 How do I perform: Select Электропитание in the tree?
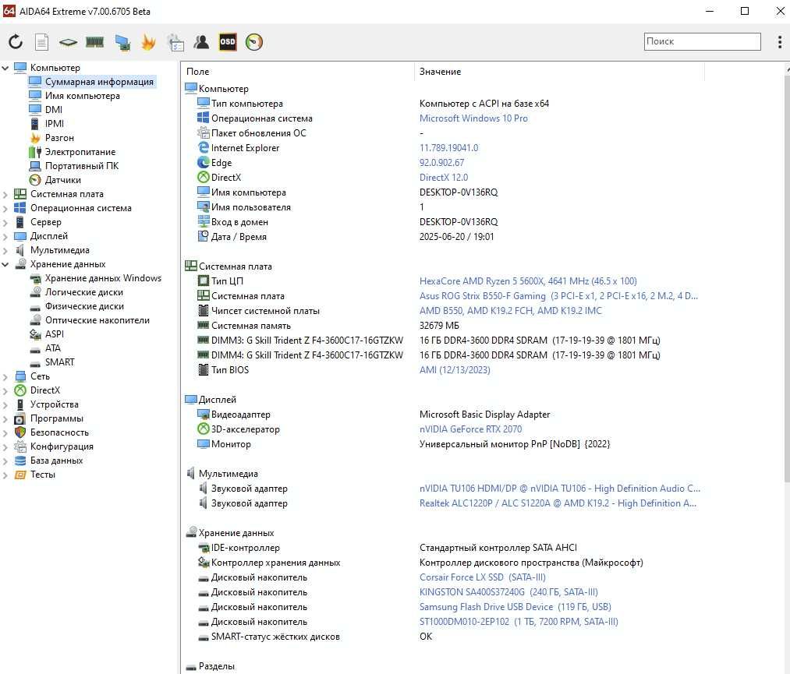tap(80, 152)
